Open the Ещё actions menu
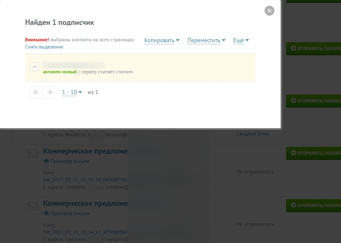This screenshot has height=243, width=341. 241,40
